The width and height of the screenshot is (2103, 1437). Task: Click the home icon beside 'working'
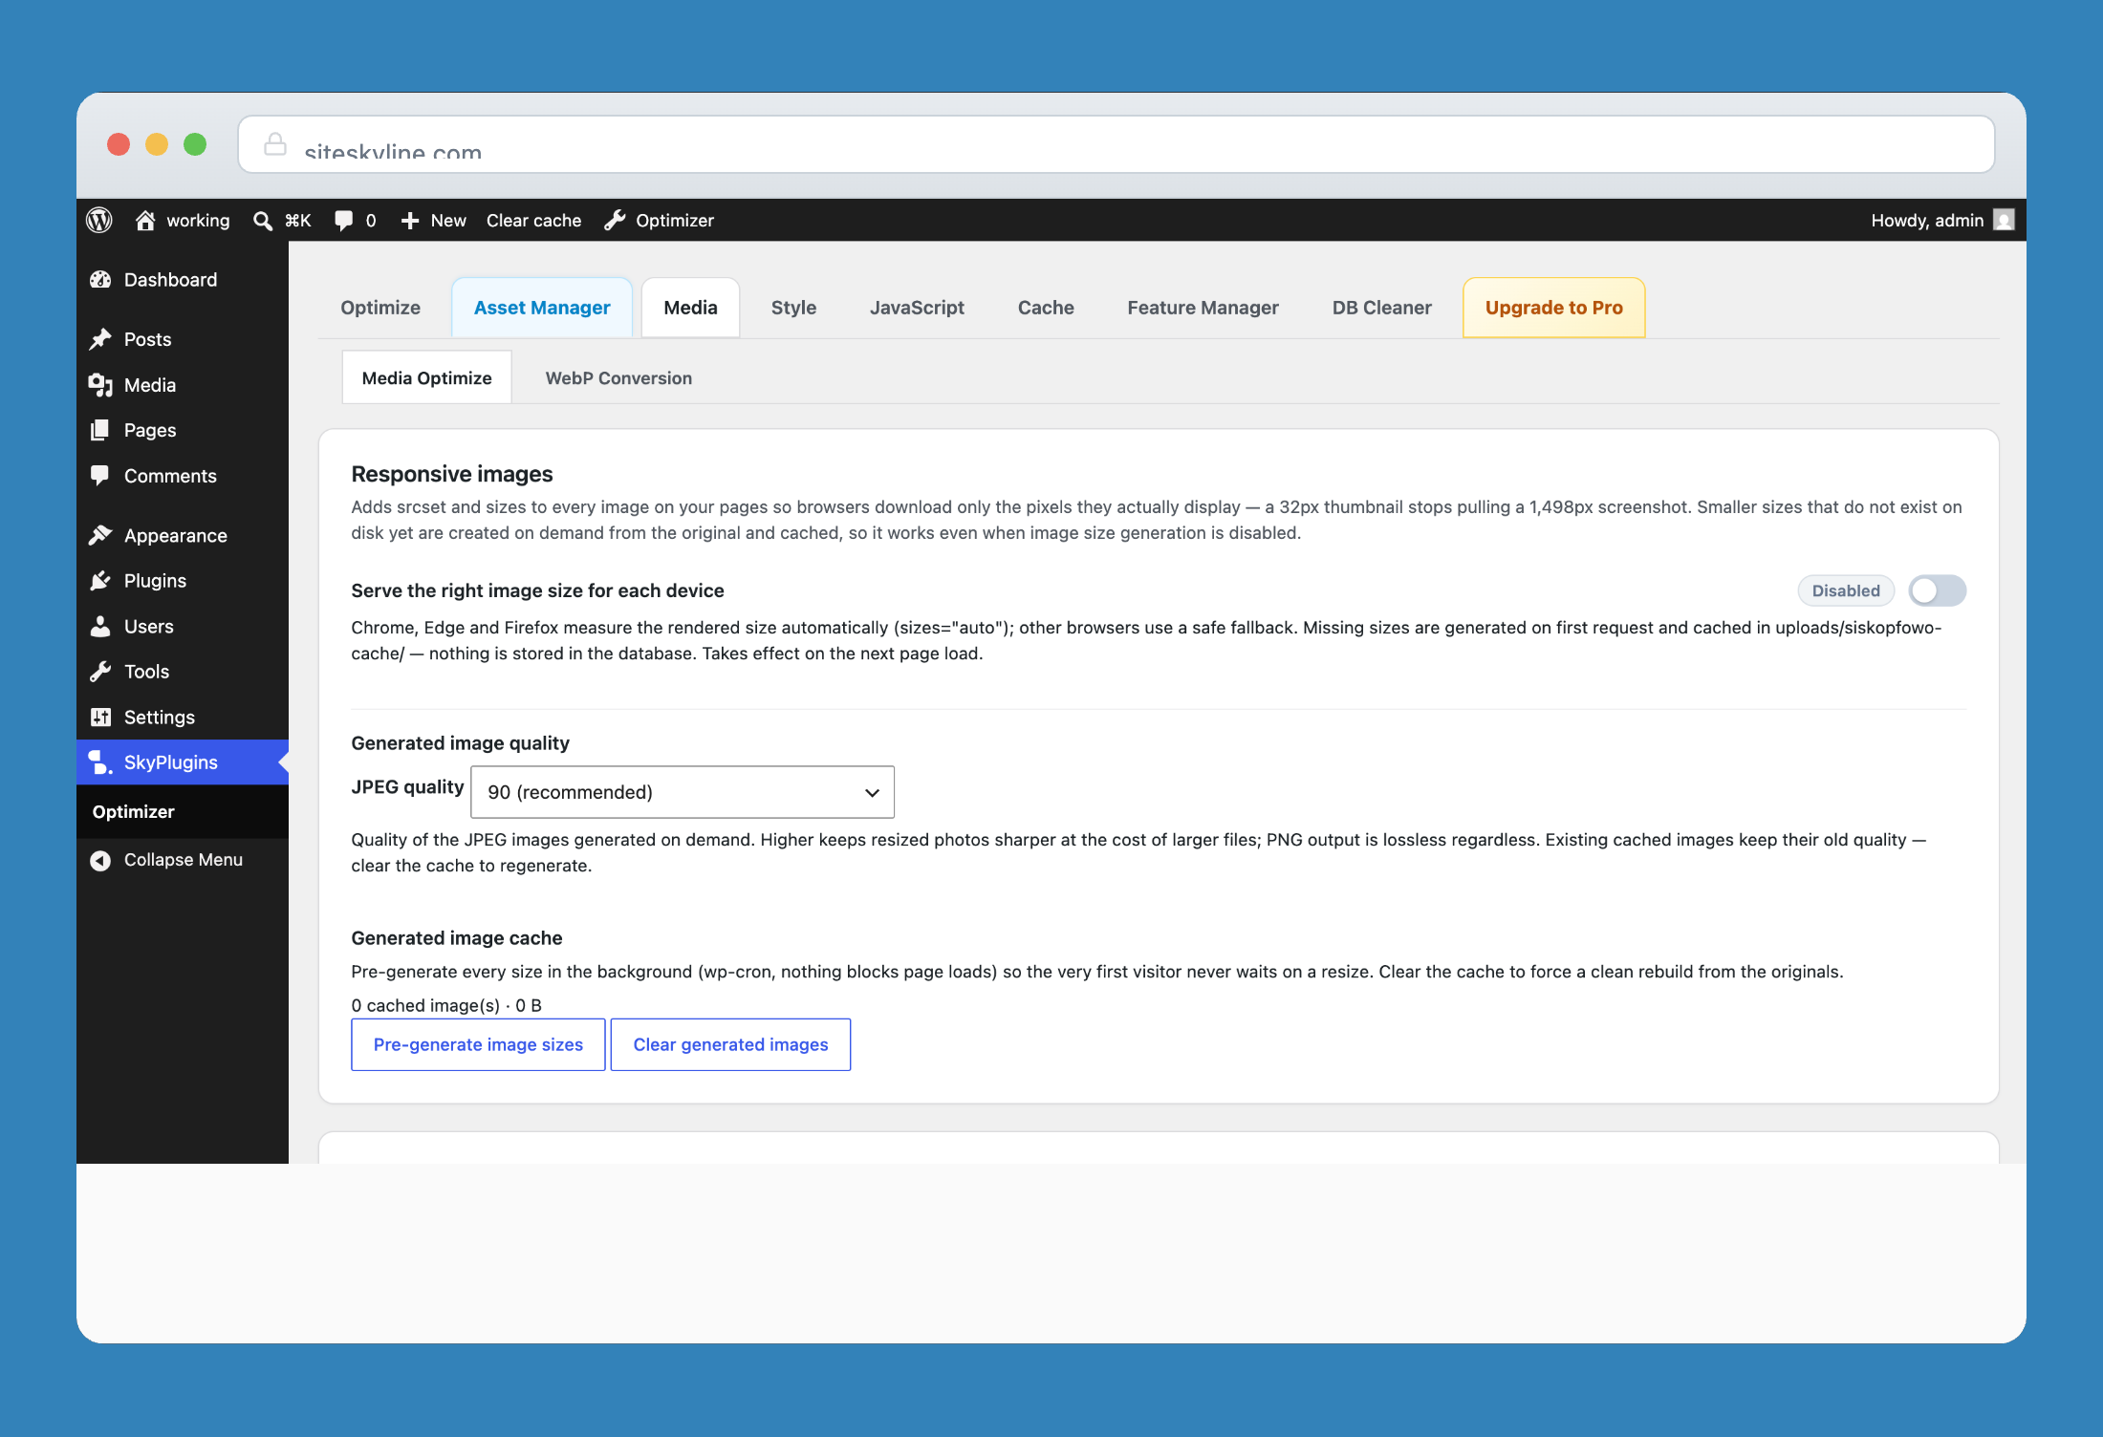coord(145,221)
